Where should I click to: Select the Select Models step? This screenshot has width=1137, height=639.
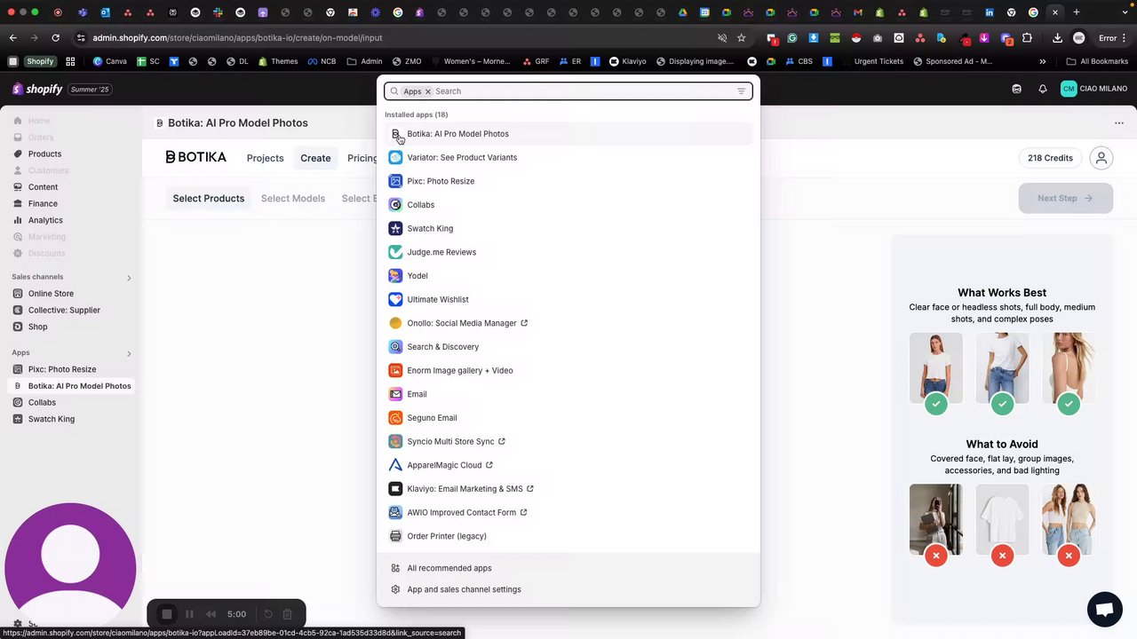click(x=293, y=199)
